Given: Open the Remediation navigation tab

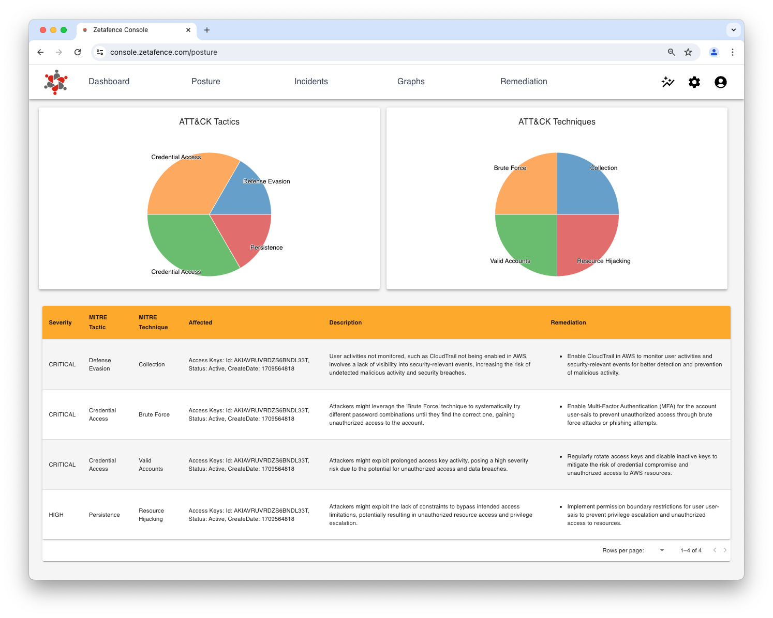Looking at the screenshot, I should (524, 82).
